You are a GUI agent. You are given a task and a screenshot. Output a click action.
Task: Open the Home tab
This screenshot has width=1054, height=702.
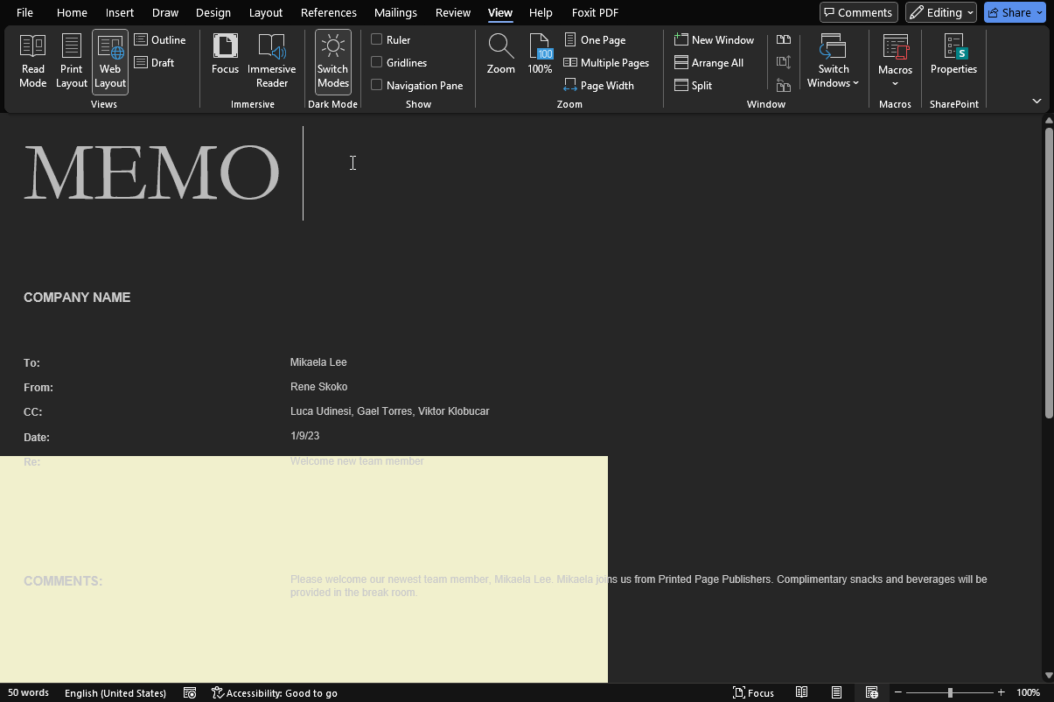point(72,12)
